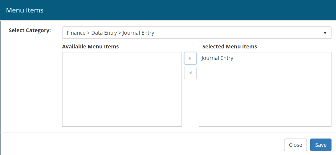Click the gap between the two arrow buttons
Screen dimensions: 336x155
(x=190, y=66)
